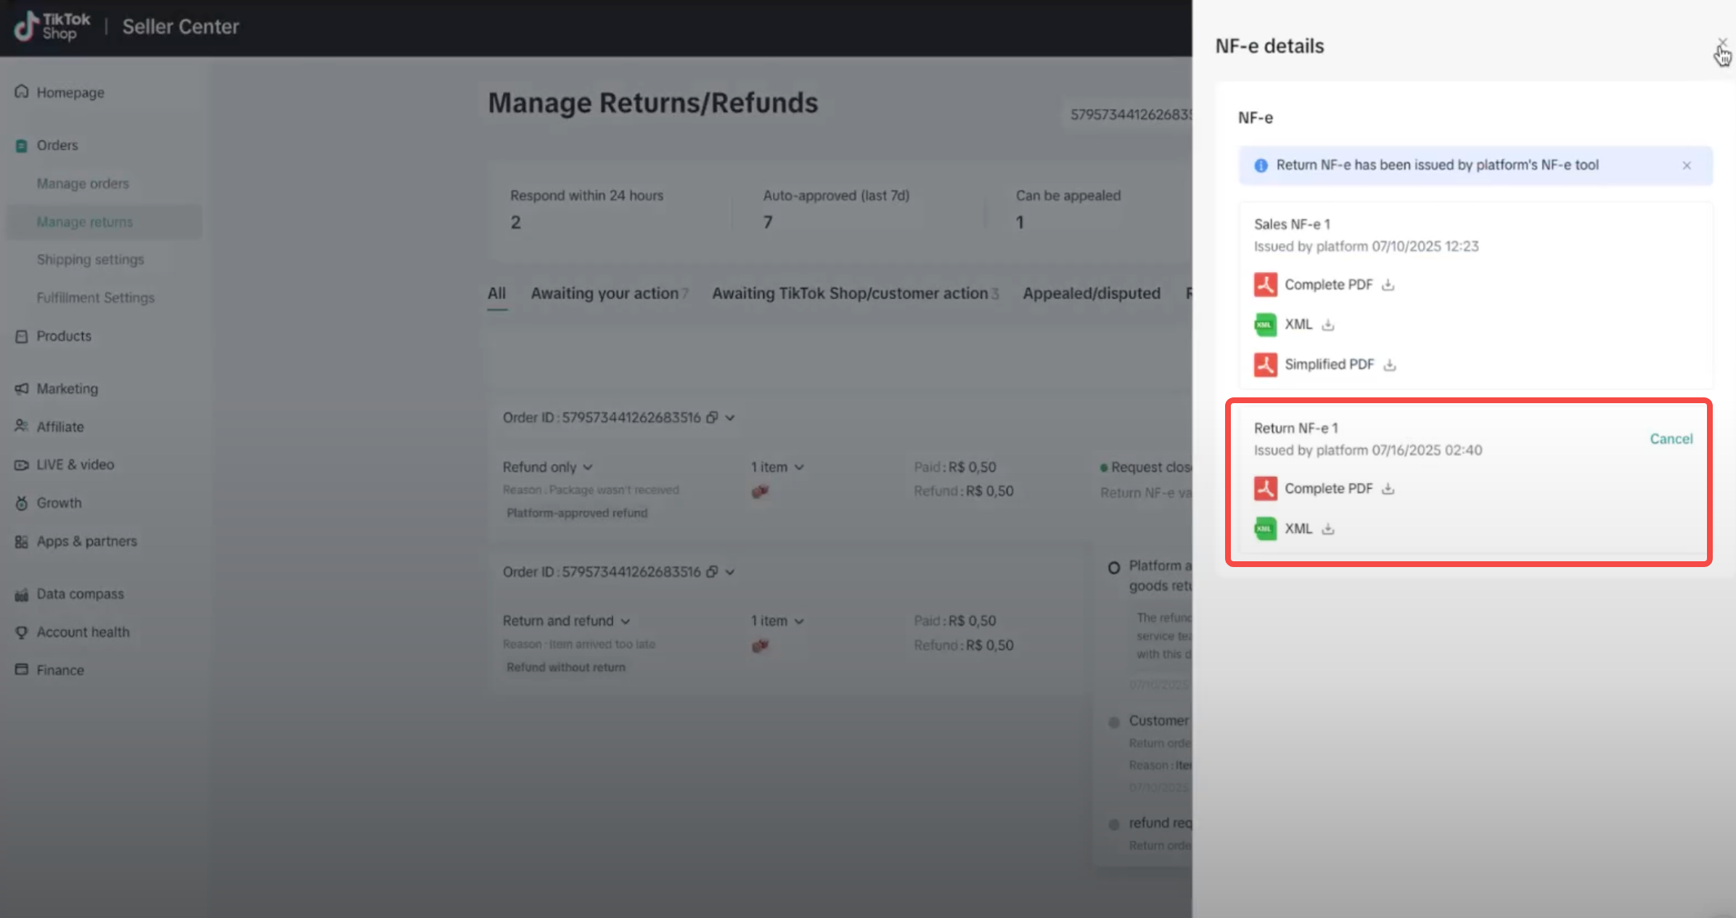This screenshot has height=918, width=1736.
Task: Open Manage orders submenu item
Action: [83, 183]
